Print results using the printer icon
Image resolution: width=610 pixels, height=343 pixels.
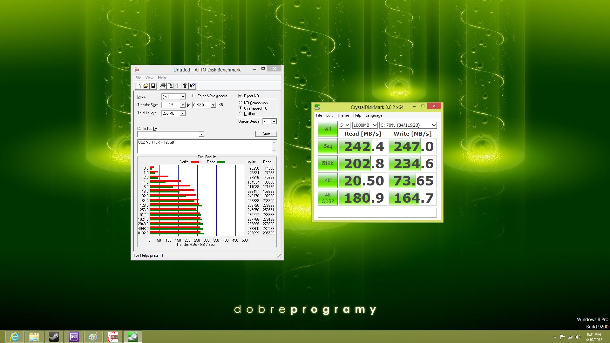[x=163, y=86]
